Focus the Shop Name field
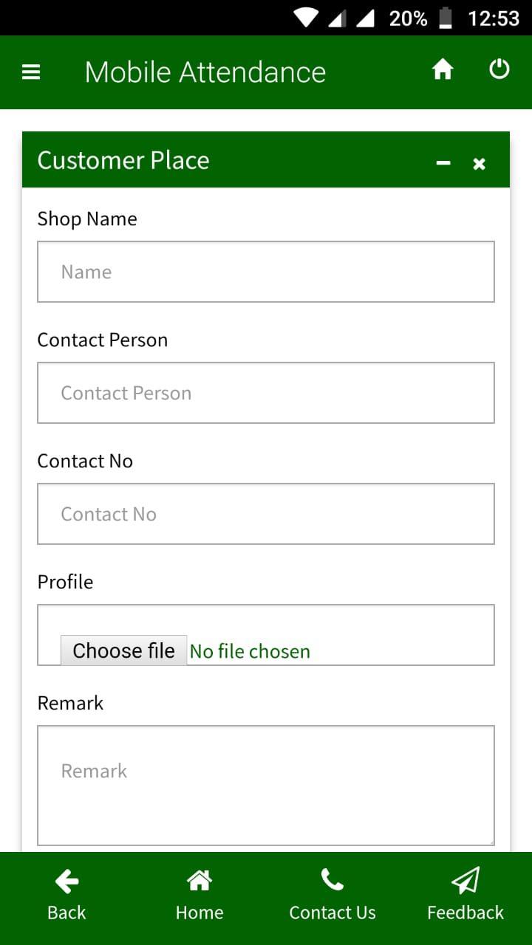The height and width of the screenshot is (945, 532). (x=266, y=272)
